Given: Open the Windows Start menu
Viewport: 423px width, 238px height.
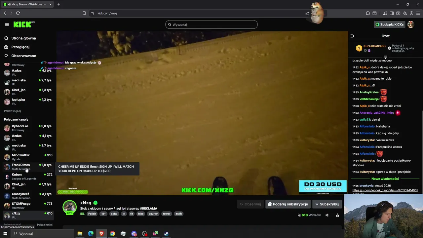Looking at the screenshot, I should (5, 234).
